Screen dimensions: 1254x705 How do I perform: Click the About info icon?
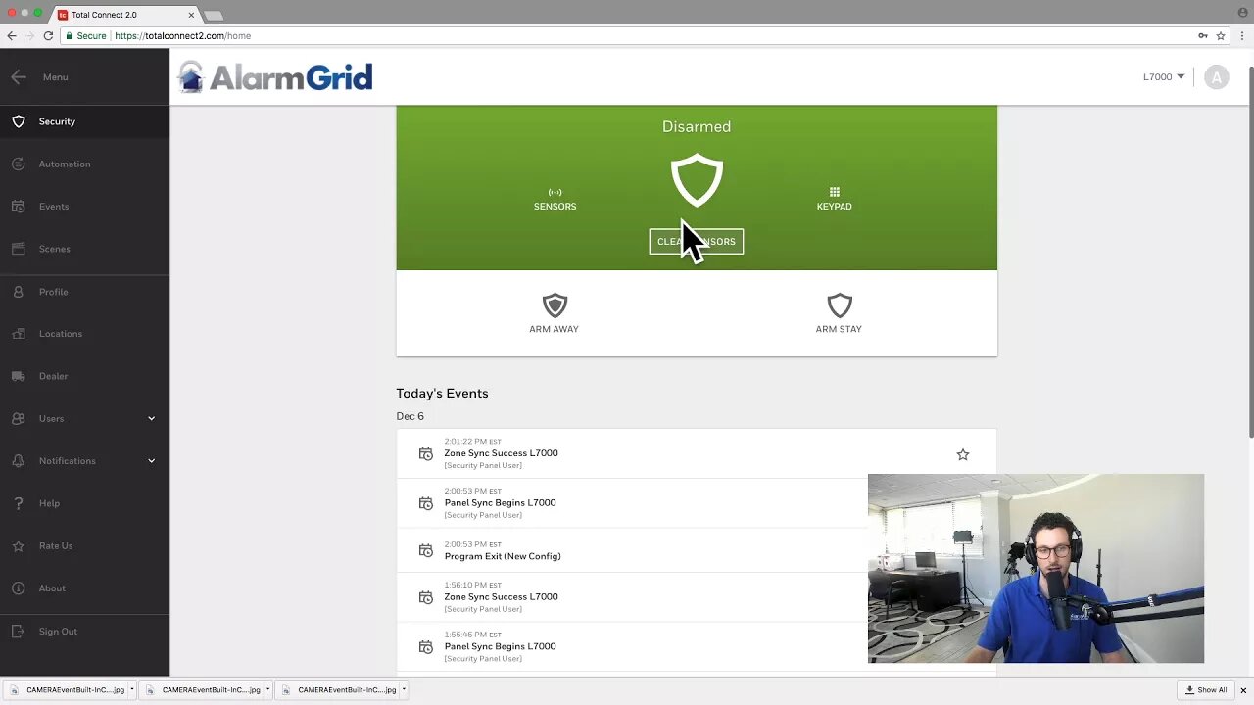pyautogui.click(x=19, y=588)
